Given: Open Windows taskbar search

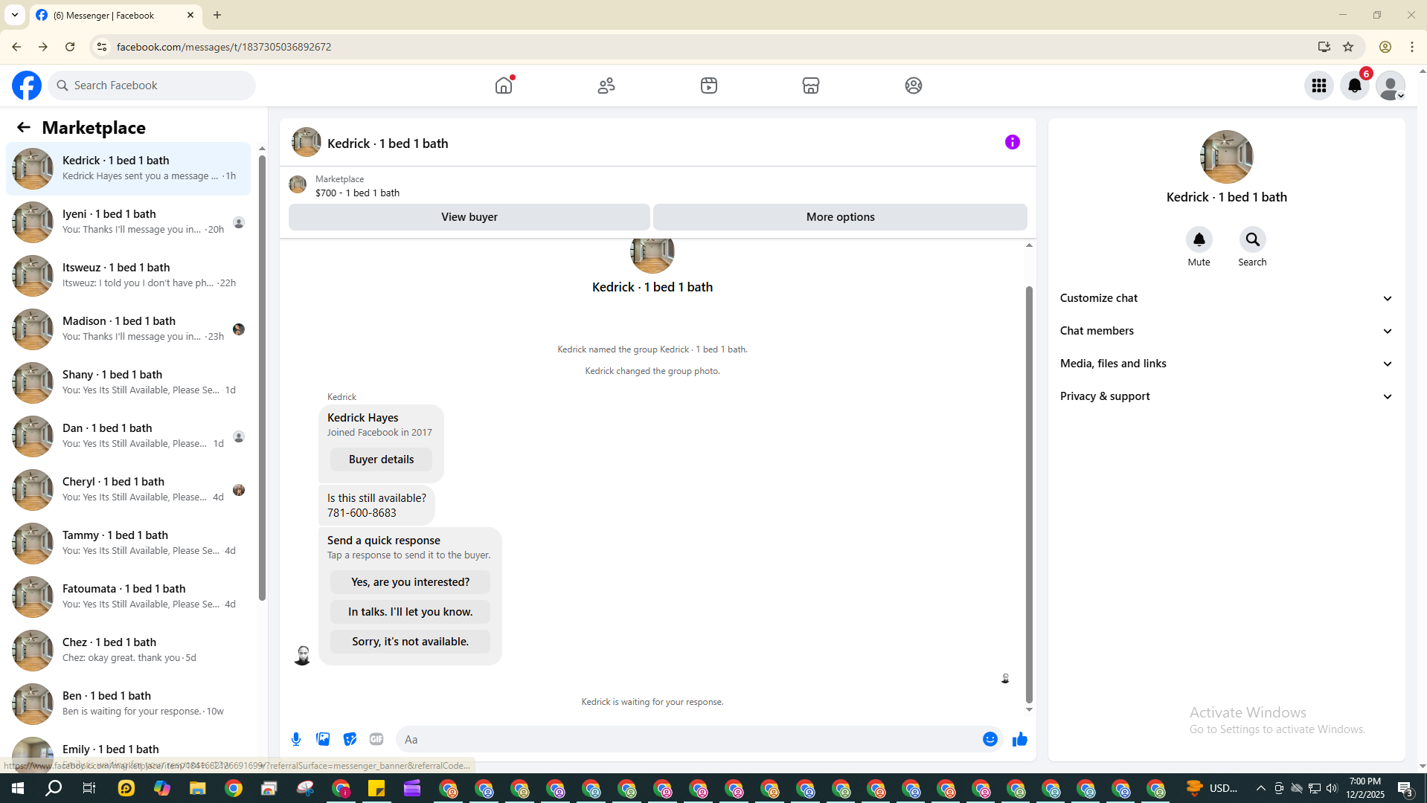Looking at the screenshot, I should click(x=54, y=788).
